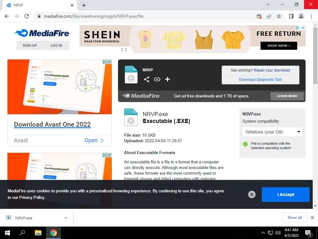The height and width of the screenshot is (239, 318).
Task: Click the MediaFire logo
Action: pyautogui.click(x=42, y=33)
